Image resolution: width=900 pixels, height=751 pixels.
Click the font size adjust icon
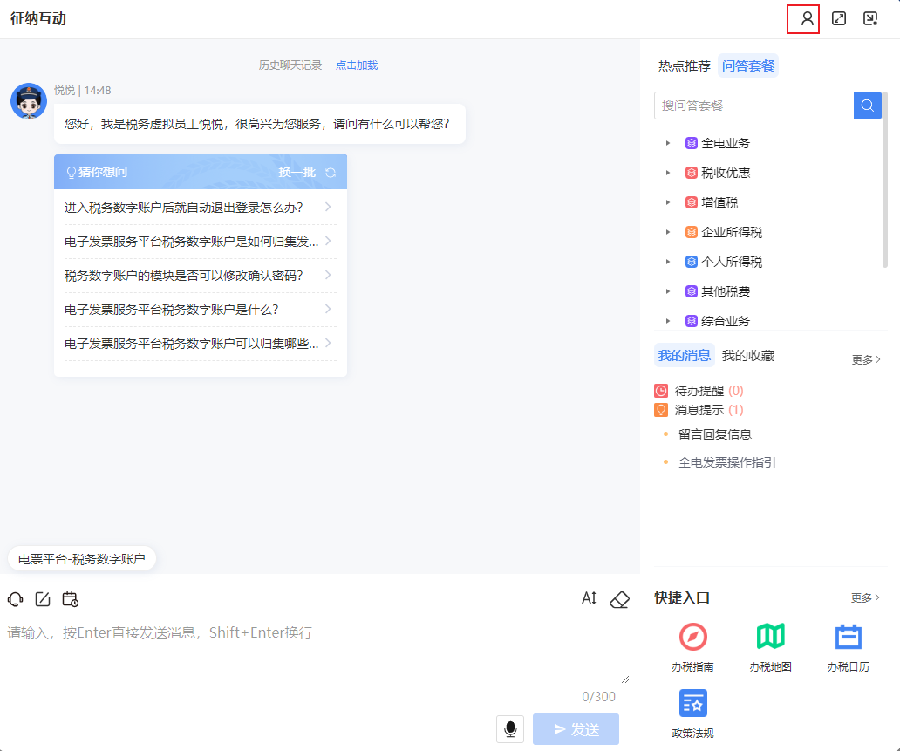(590, 599)
